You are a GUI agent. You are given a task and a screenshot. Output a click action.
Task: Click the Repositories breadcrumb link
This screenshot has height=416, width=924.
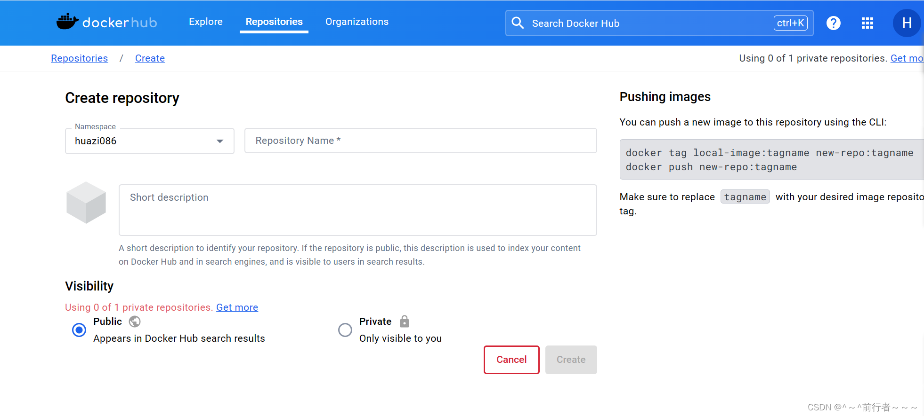79,58
